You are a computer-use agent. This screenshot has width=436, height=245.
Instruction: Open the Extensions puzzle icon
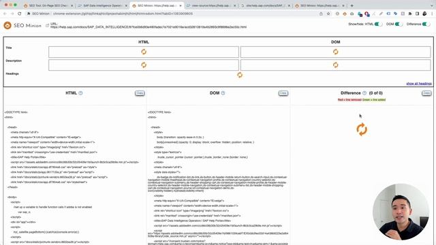point(410,14)
